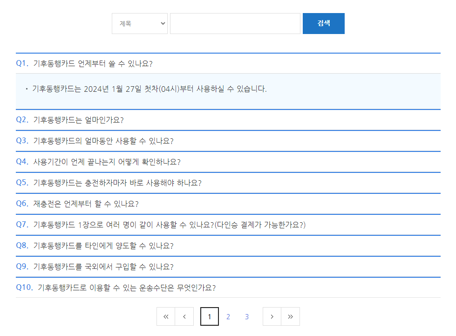Image resolution: width=456 pixels, height=336 pixels.
Task: Go to last page double-arrow icon
Action: click(291, 316)
